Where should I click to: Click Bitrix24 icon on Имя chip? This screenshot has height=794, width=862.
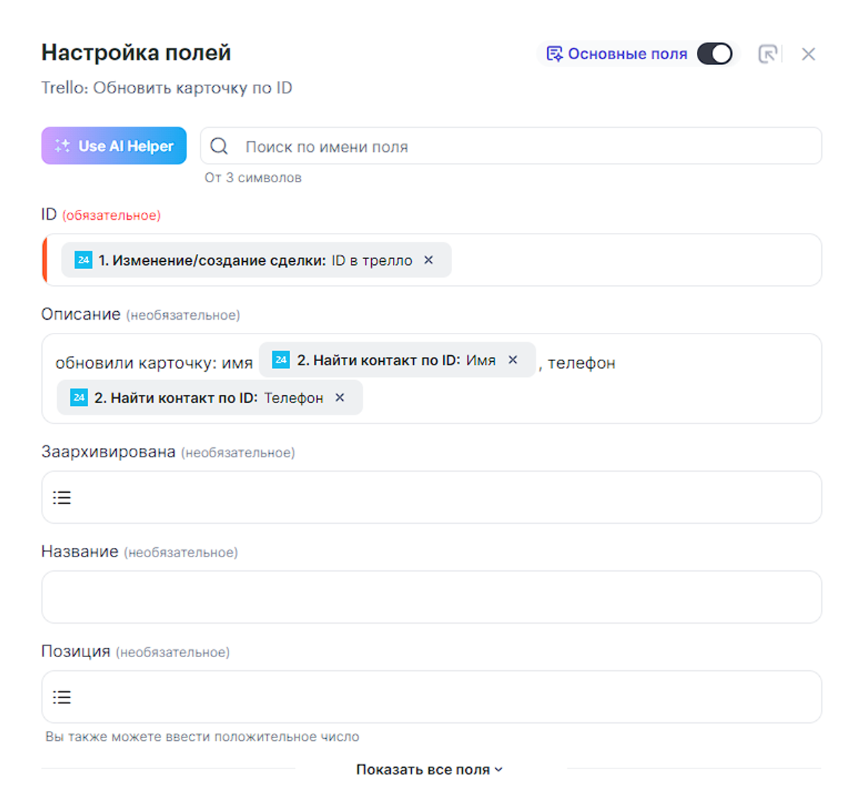[281, 360]
